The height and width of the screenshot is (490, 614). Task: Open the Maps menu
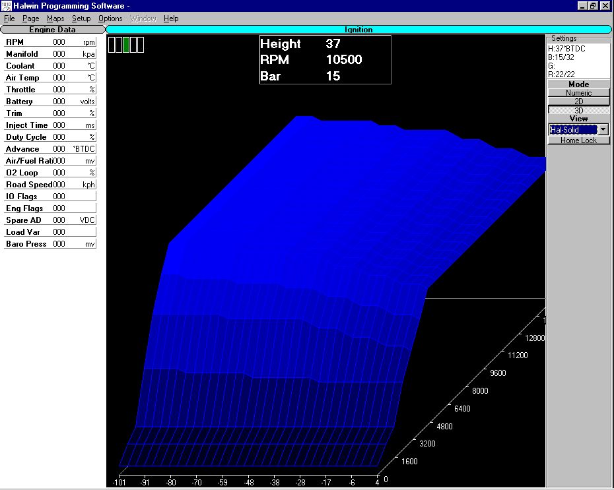pos(55,18)
